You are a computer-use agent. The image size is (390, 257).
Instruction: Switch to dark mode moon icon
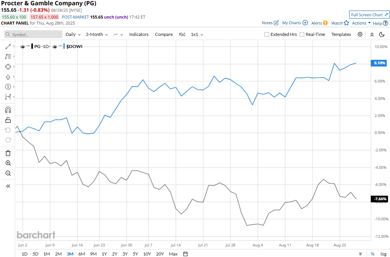(382, 34)
